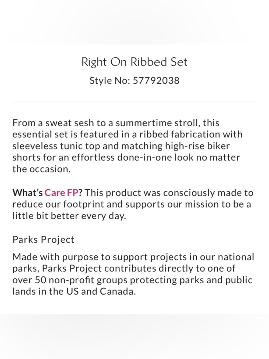Tap the Parks Project heading
This screenshot has height=359, width=269.
pos(43,240)
